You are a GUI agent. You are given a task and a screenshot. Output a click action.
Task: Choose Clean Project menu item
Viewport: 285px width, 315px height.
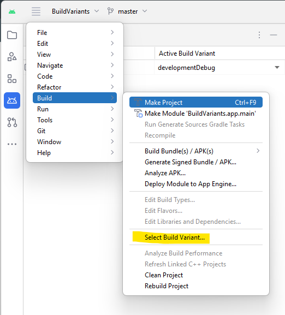[196, 275]
